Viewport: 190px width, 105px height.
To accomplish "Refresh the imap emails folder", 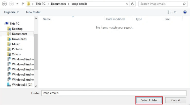I will 132,4.
